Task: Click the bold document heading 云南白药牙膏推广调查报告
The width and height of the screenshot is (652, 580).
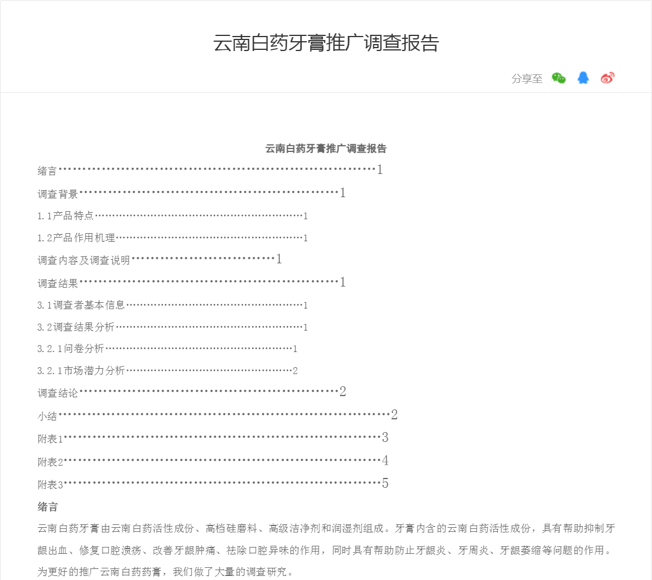Action: tap(326, 148)
